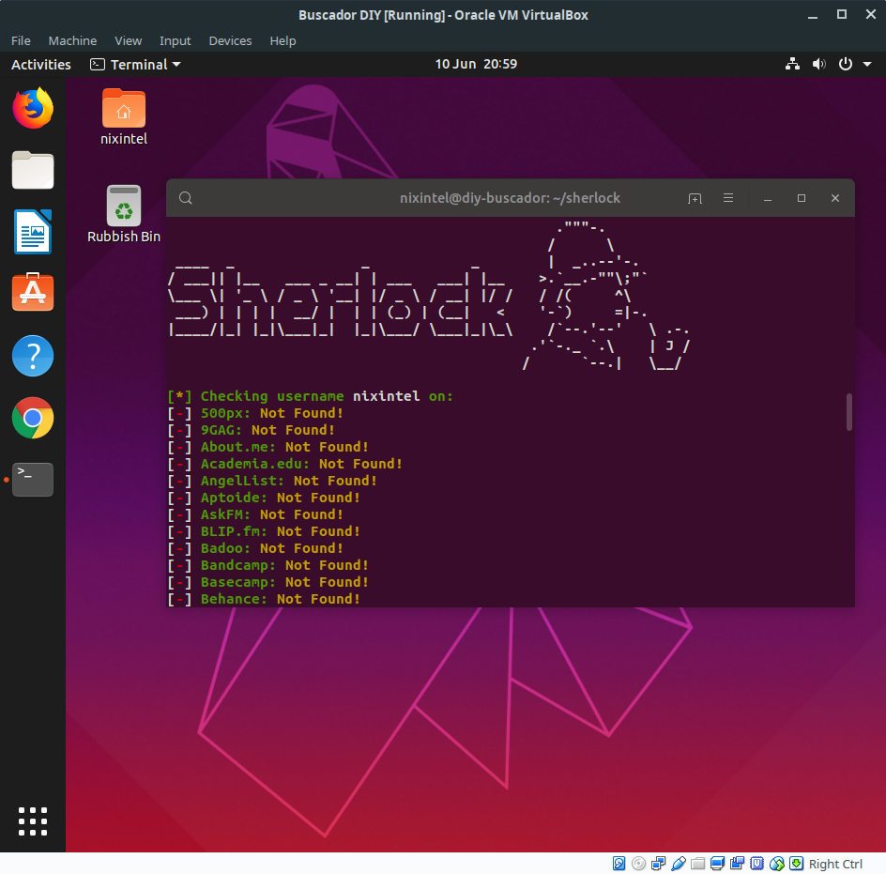Launch Google Chrome from the dock

(33, 418)
